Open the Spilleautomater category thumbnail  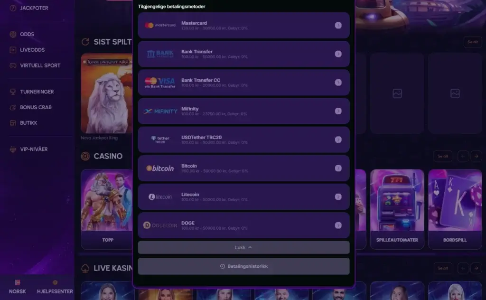click(397, 209)
